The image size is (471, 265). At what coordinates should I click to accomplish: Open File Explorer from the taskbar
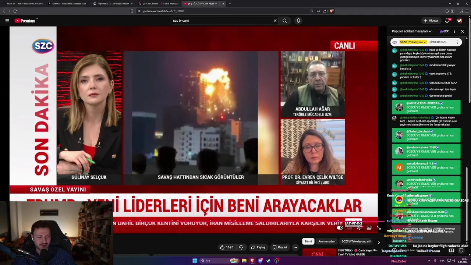244,261
